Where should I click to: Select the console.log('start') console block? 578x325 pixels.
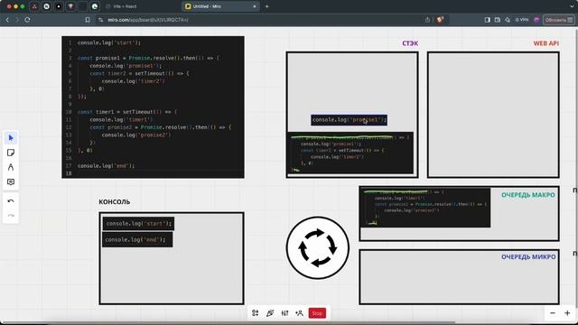click(138, 223)
